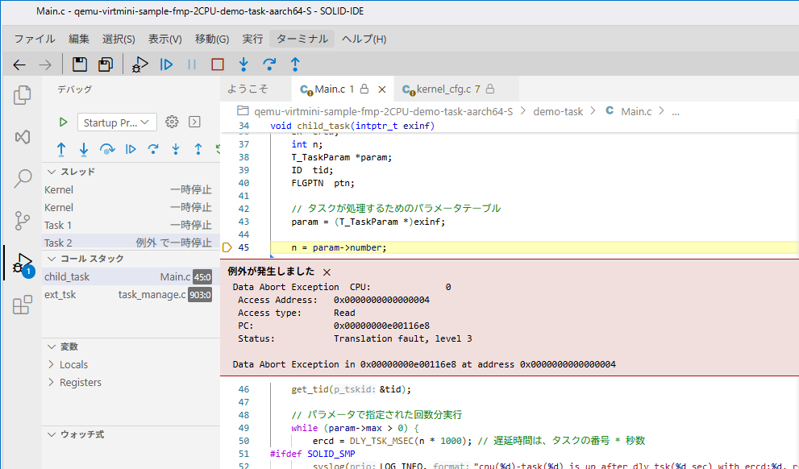Dismiss the 例外が発生しました exception panel
799x469 pixels.
pos(327,272)
